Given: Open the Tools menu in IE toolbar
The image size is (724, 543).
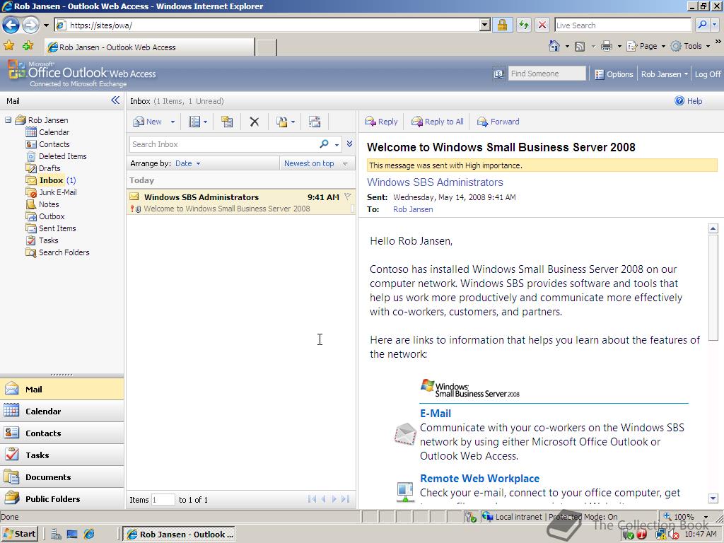Looking at the screenshot, I should coord(690,46).
